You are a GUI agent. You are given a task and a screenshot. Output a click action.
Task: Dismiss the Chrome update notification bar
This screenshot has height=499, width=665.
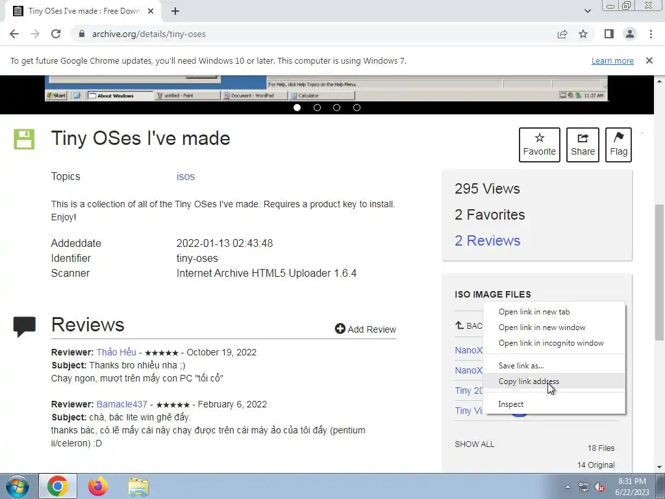pos(649,60)
